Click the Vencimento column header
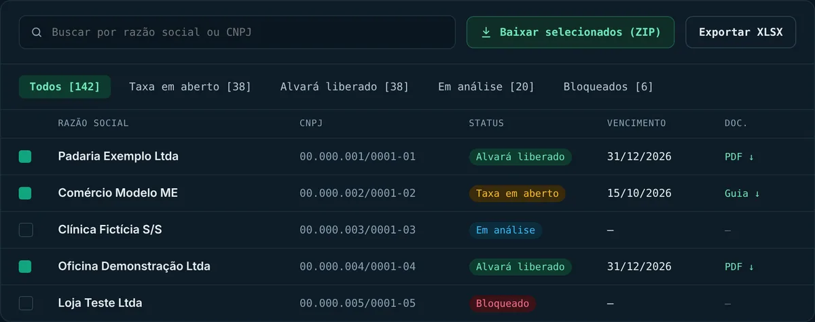 [x=636, y=123]
